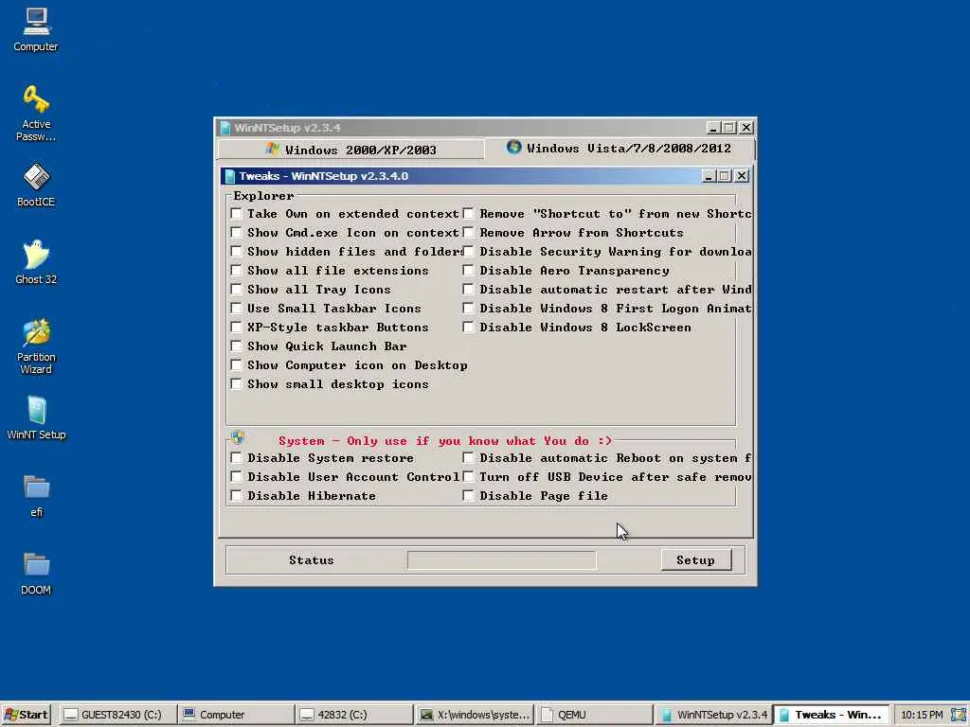Open Partition Wizard desktop icon
Screen dimensions: 970x727
tap(36, 346)
